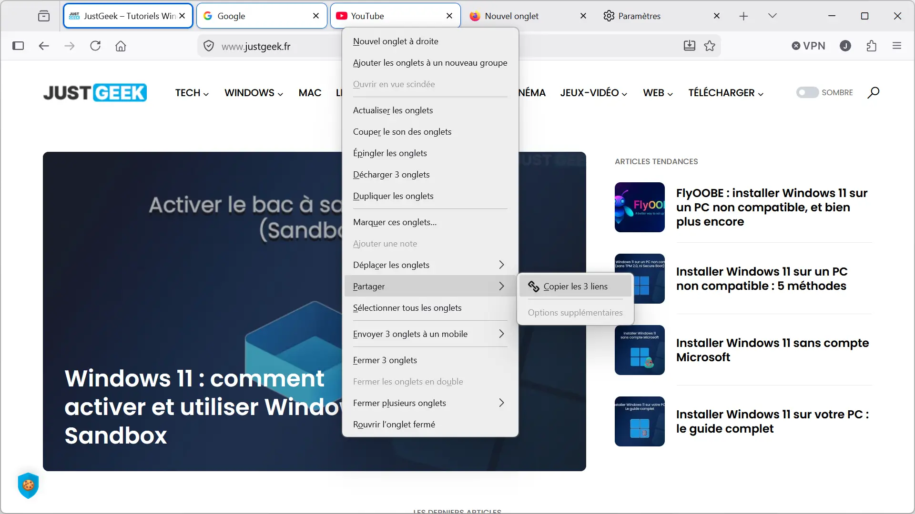
Task: Open 'non compatible : 5 méthodes' article link
Action: [762, 278]
